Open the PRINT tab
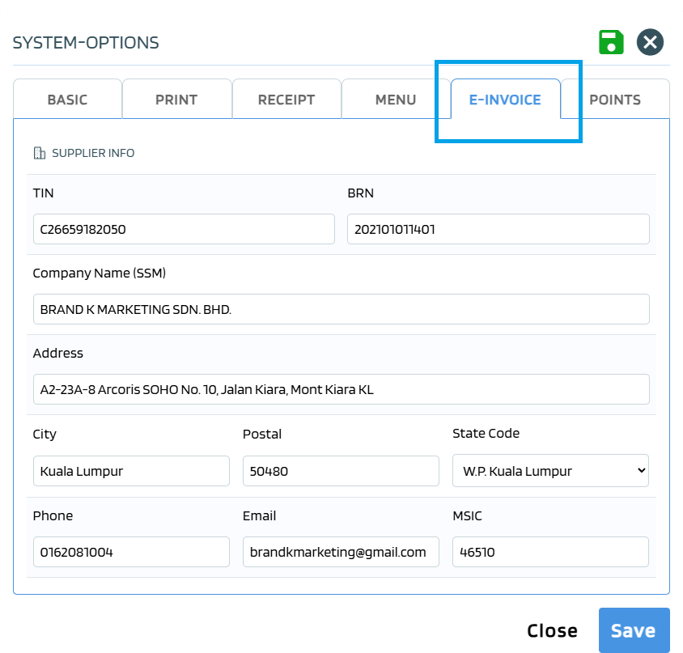683x653 pixels. [176, 100]
